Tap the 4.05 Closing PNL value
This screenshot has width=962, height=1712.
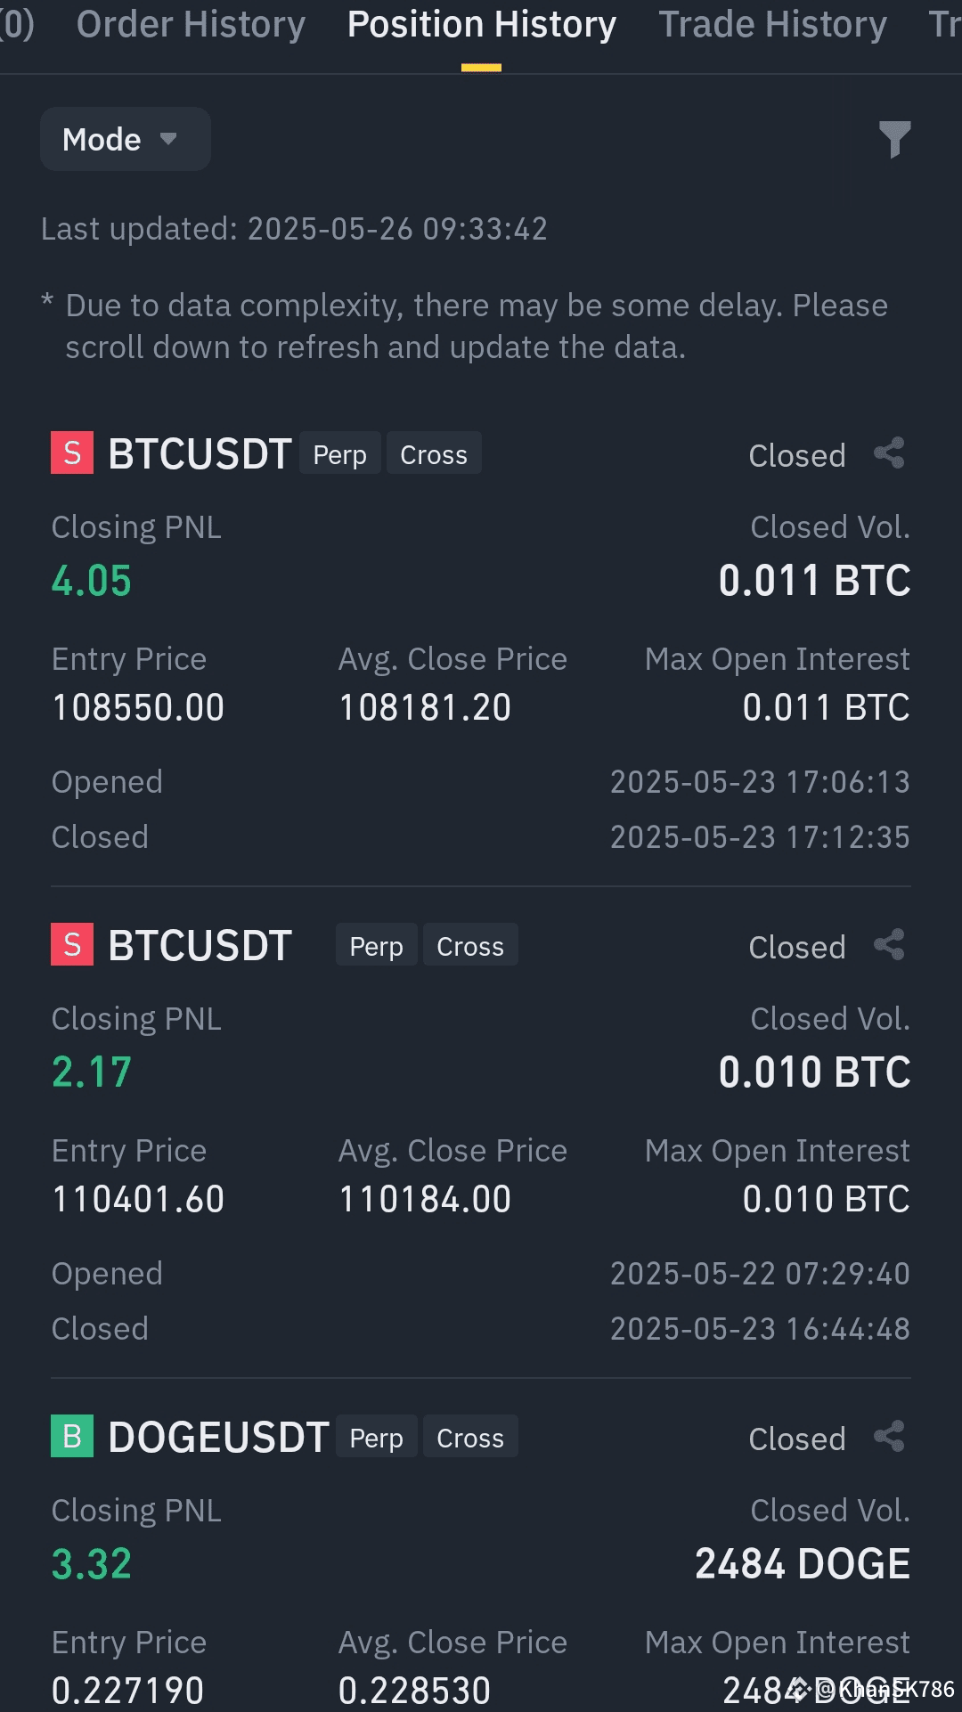[91, 581]
